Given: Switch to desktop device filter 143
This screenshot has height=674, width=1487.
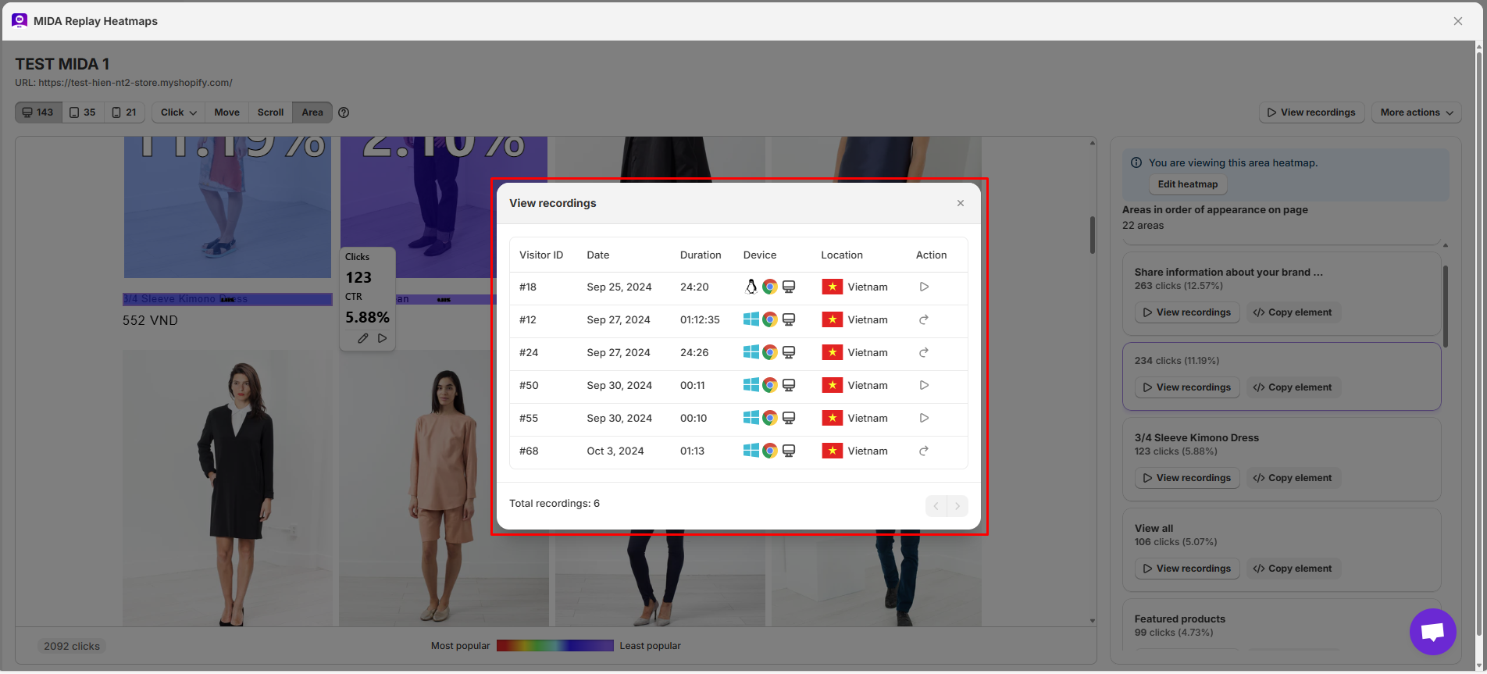Looking at the screenshot, I should (38, 112).
